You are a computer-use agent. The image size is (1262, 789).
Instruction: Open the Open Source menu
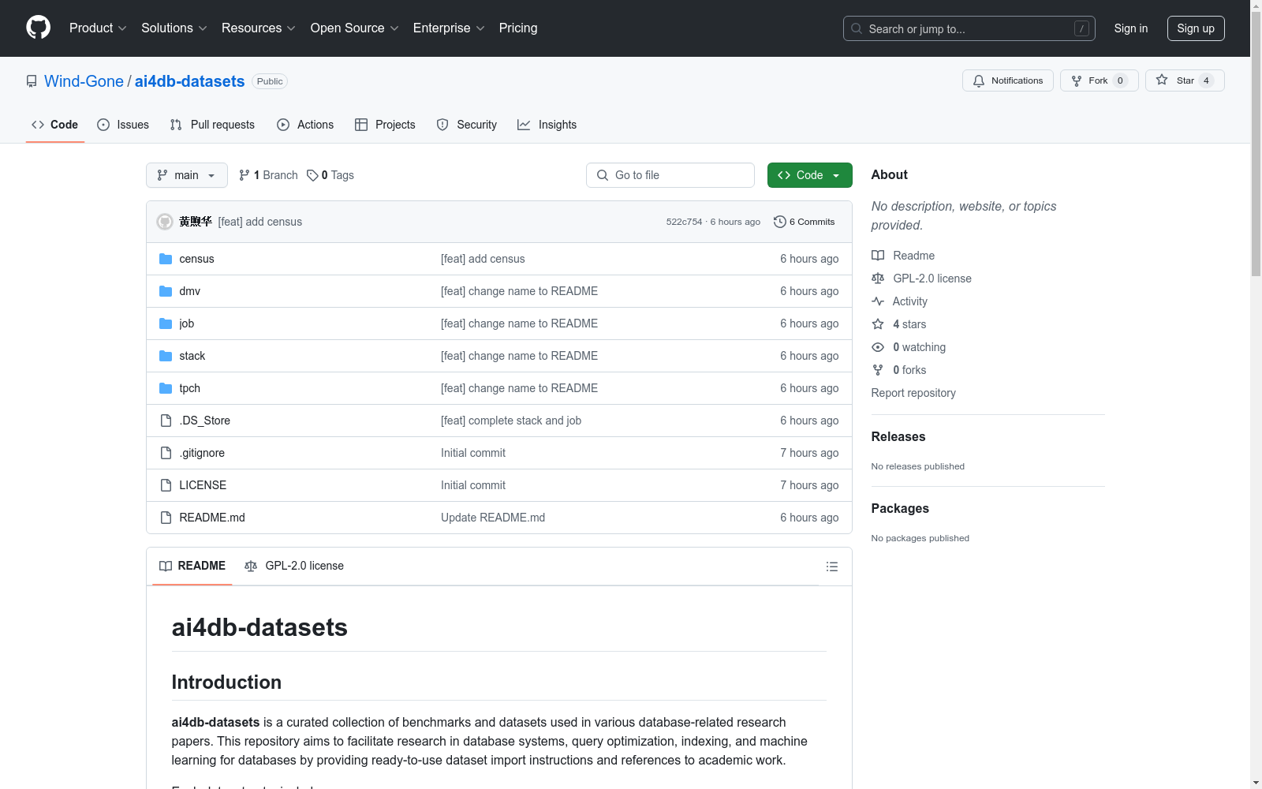(354, 28)
